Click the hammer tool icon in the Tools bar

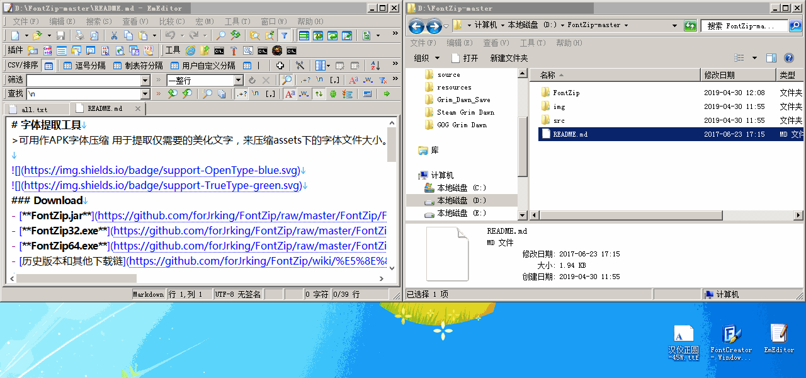coord(234,50)
